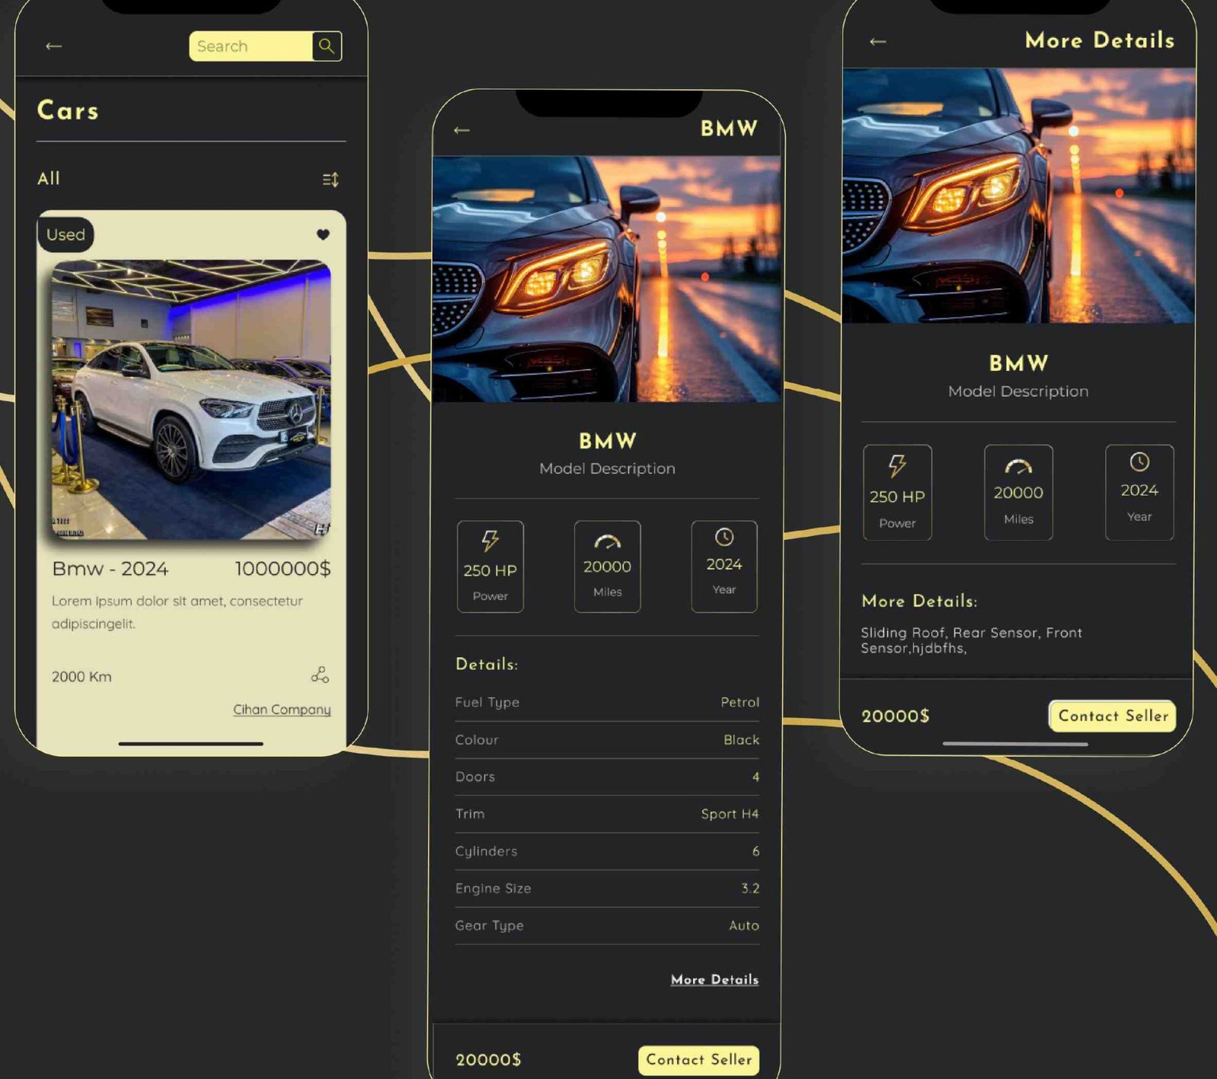
Task: Select the Doors row value 4
Action: (x=607, y=777)
